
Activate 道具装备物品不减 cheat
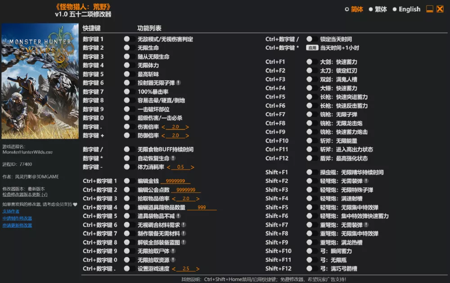(127, 216)
